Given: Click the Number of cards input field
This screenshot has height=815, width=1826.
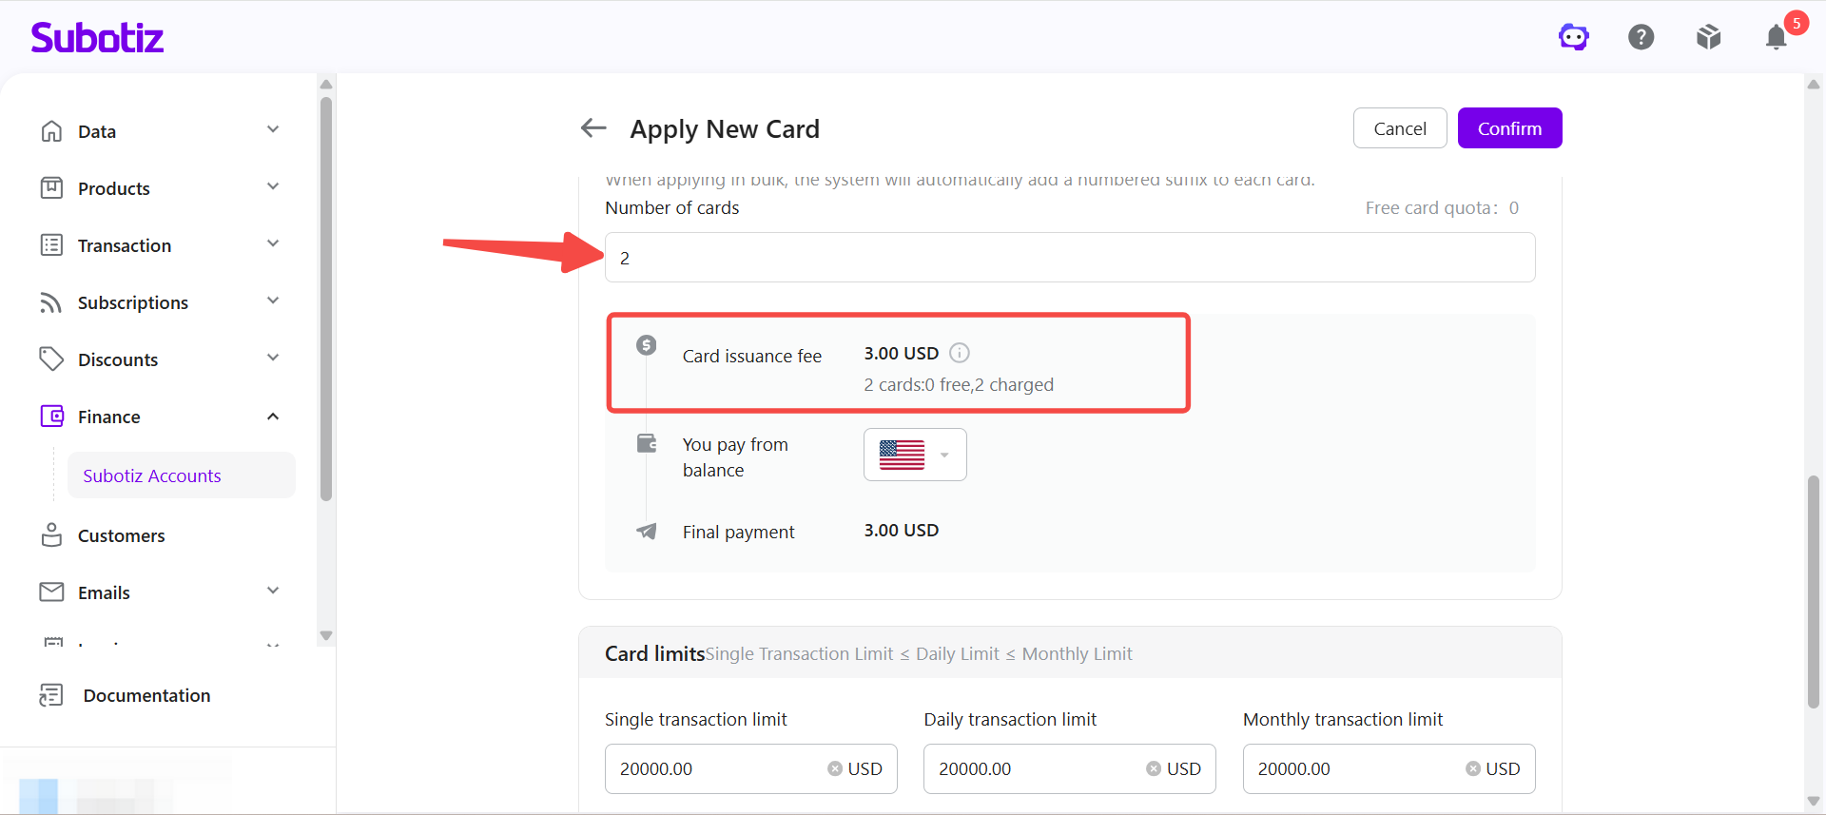Looking at the screenshot, I should pos(1070,258).
